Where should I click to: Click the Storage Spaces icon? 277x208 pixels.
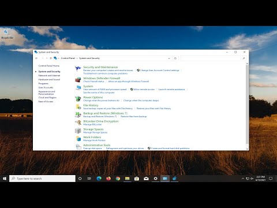[x=78, y=131]
